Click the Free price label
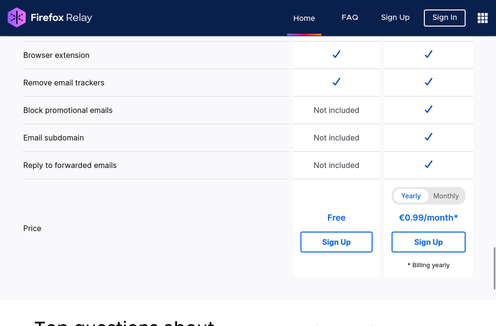 (x=337, y=217)
